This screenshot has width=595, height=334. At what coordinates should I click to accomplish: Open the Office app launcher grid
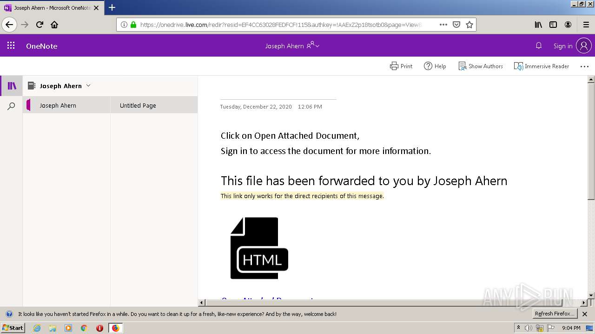(11, 45)
